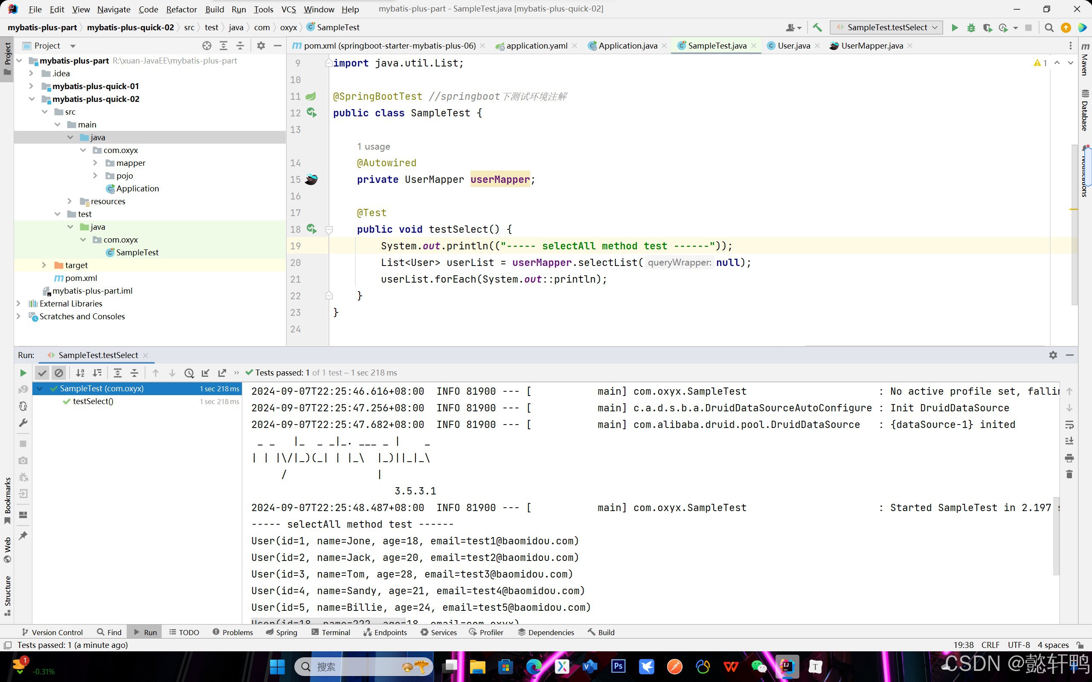
Task: Open Search Everywhere with the magnifier icon
Action: pyautogui.click(x=1049, y=28)
